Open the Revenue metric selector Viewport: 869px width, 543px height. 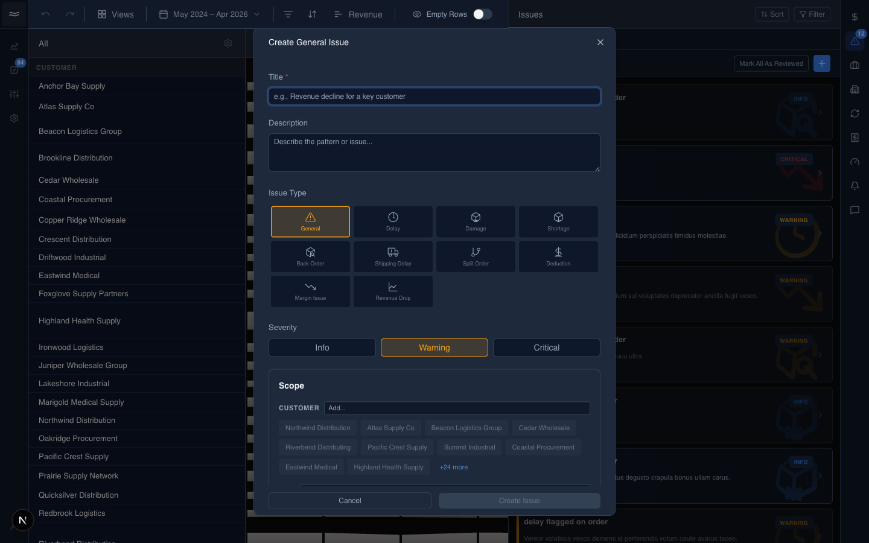(x=358, y=14)
